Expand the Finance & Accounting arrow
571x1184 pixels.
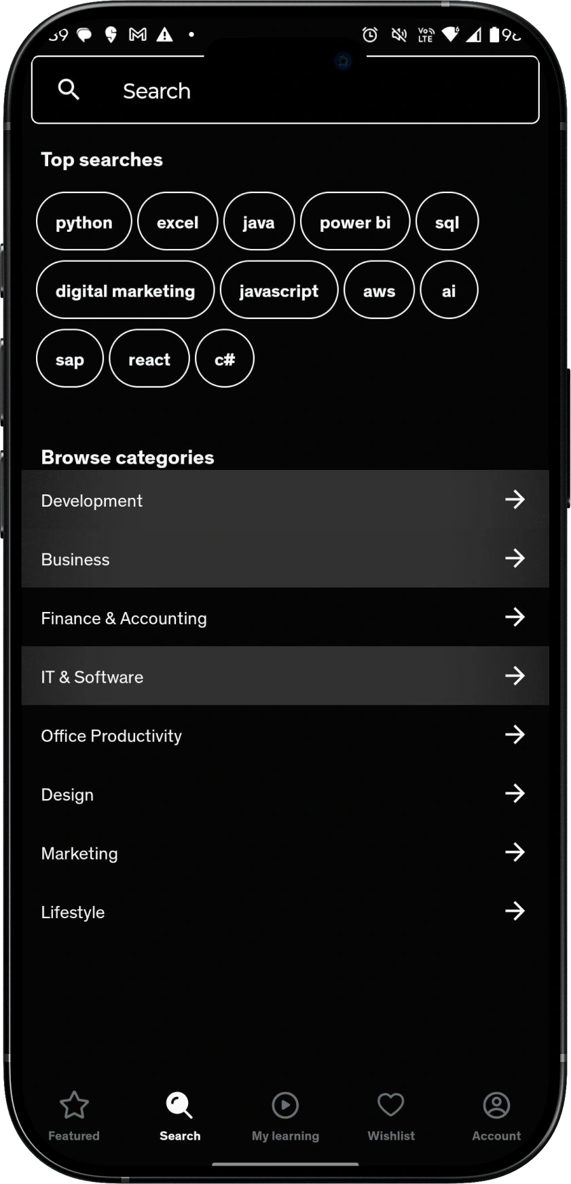click(x=515, y=617)
